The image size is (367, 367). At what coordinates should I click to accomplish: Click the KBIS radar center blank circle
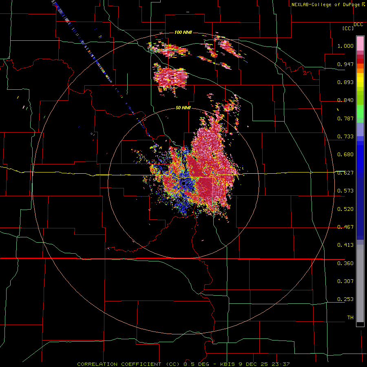point(184,184)
